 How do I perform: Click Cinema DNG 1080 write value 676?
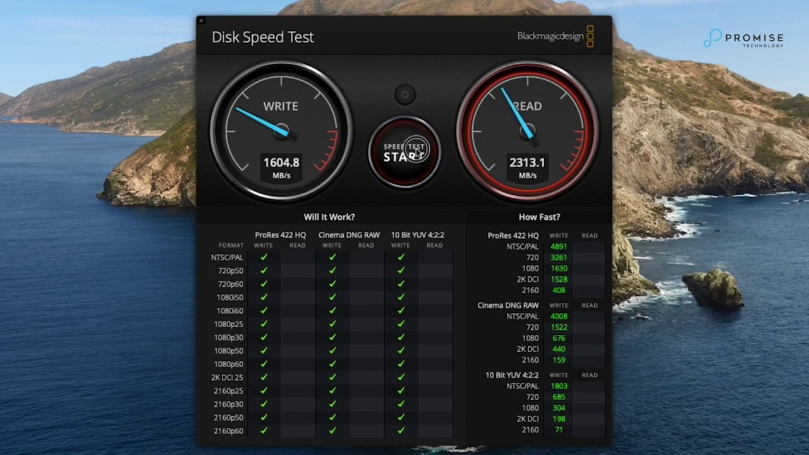tap(559, 338)
